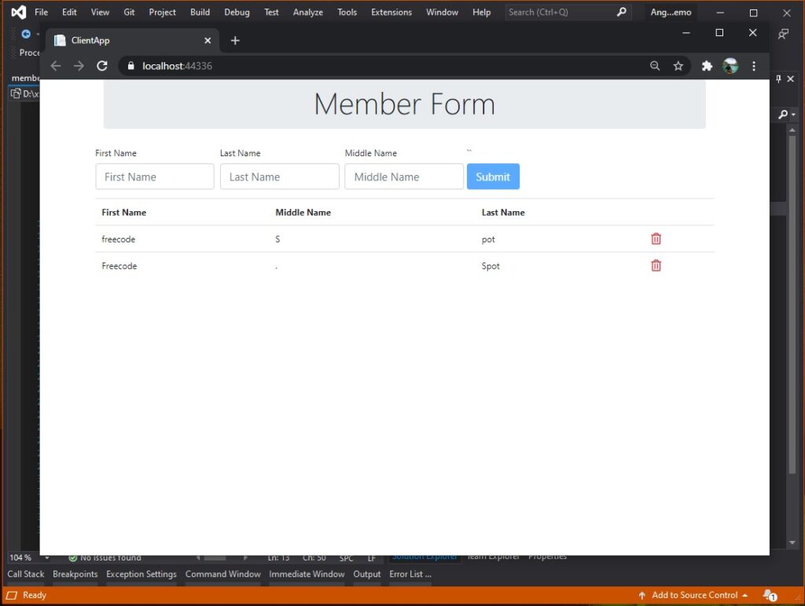
Task: Click the 'Spot' last name cell
Action: tap(491, 265)
